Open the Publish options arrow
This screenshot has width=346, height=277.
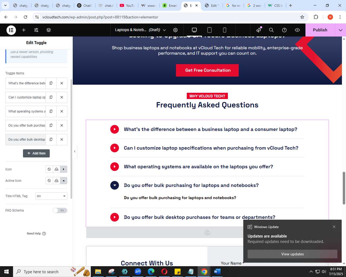pos(340,30)
